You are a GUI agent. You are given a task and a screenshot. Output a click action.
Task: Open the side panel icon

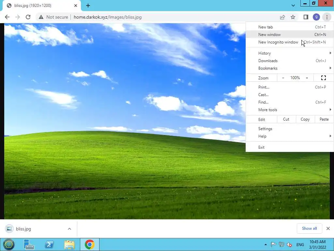pyautogui.click(x=306, y=17)
